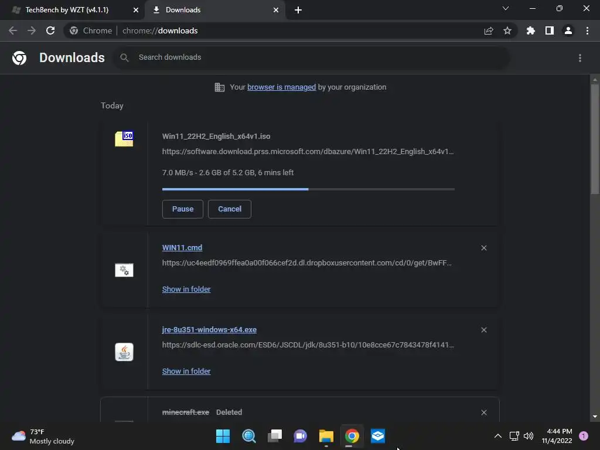Click the Java icon for jre-8u351 download
The height and width of the screenshot is (450, 600).
coord(124,352)
